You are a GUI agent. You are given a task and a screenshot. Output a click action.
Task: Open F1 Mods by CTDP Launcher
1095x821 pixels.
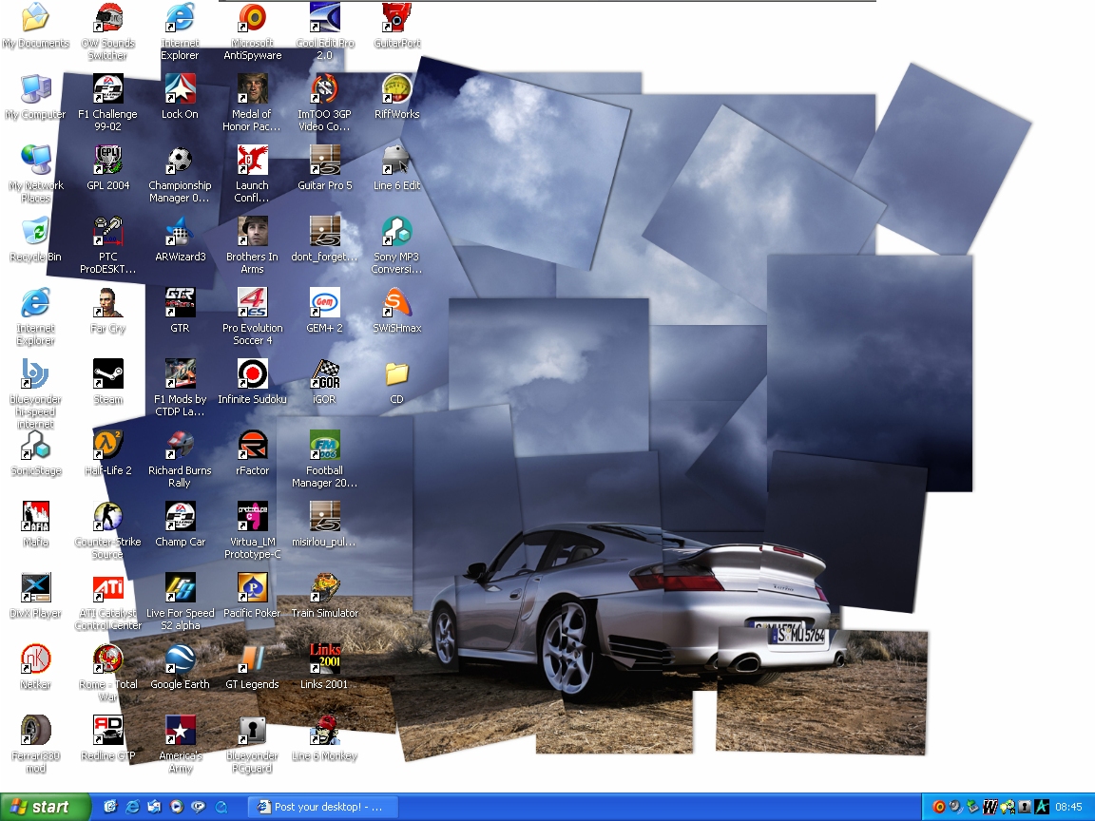pos(181,373)
